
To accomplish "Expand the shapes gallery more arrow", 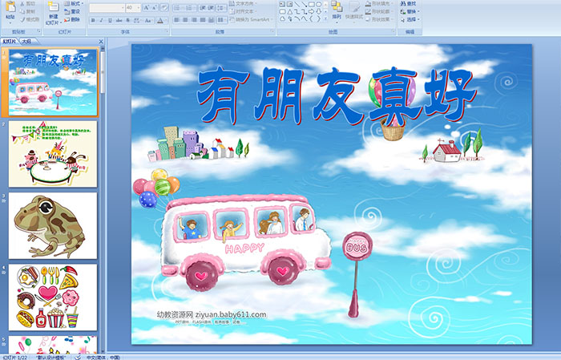I will [325, 18].
